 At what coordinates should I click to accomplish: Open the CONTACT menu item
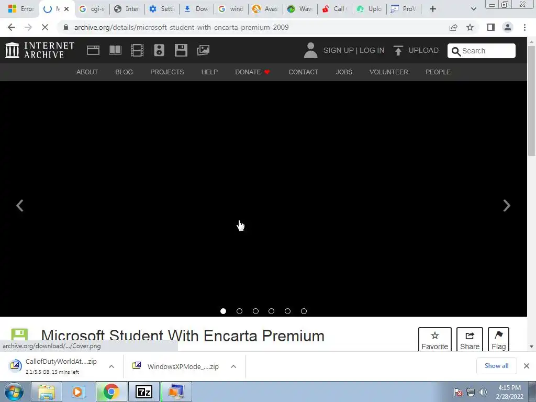point(303,72)
